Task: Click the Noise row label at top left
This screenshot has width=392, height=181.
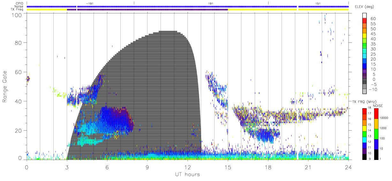Action: (19, 6)
